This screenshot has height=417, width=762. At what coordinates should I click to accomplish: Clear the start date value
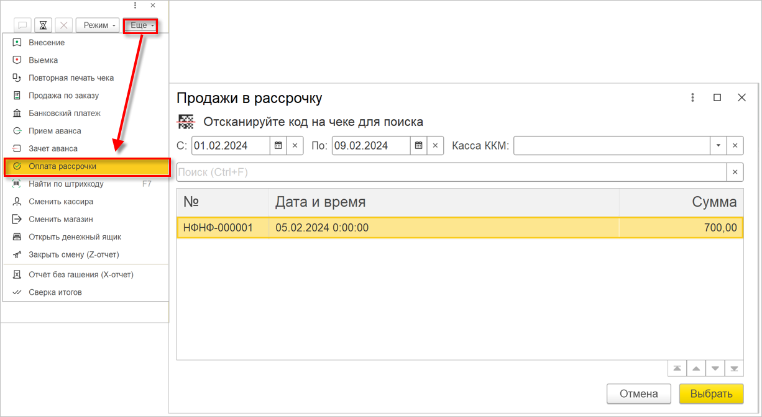[x=295, y=145]
